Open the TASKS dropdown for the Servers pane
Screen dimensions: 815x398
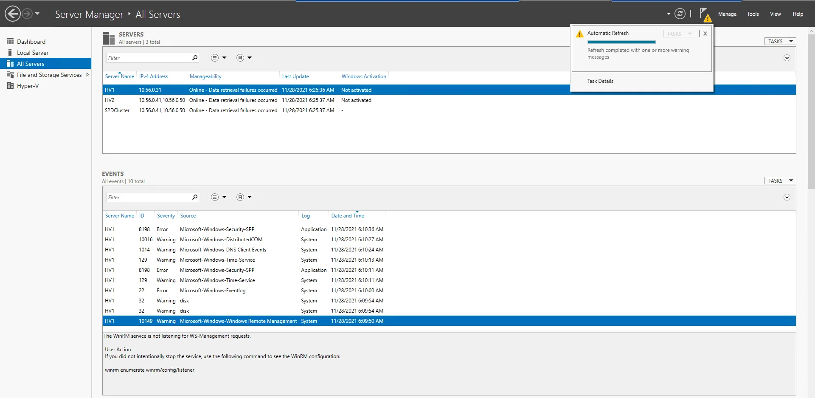pyautogui.click(x=779, y=41)
